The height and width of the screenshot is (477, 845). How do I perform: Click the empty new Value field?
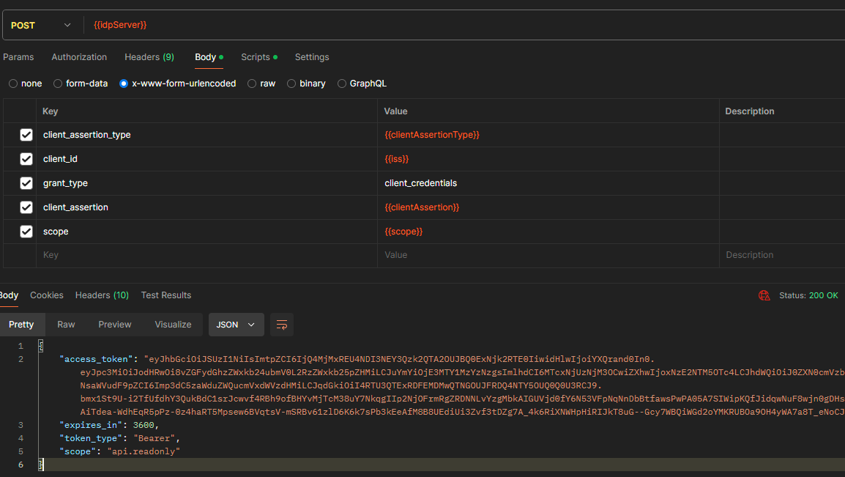[x=548, y=256]
